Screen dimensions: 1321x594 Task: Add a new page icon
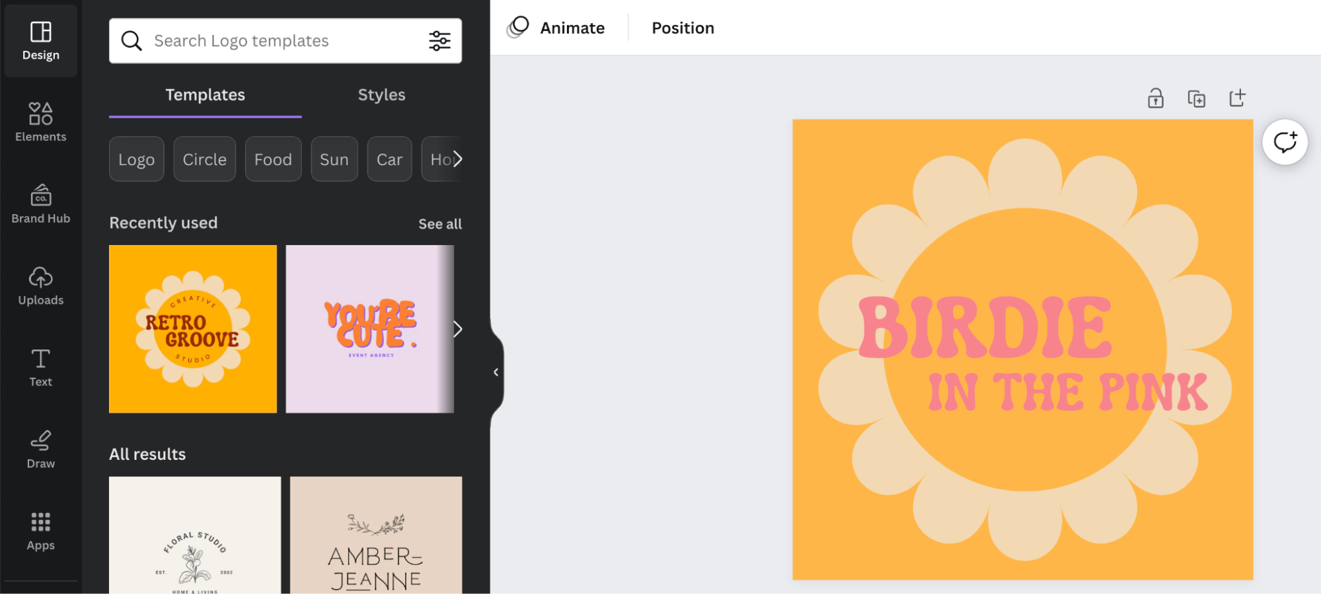(x=1237, y=98)
